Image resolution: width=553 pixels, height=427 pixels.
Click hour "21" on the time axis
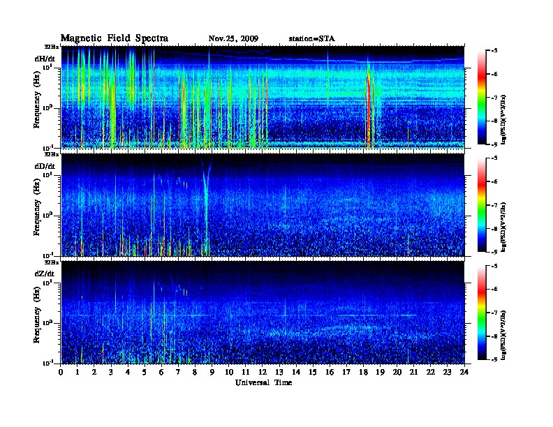(x=413, y=373)
